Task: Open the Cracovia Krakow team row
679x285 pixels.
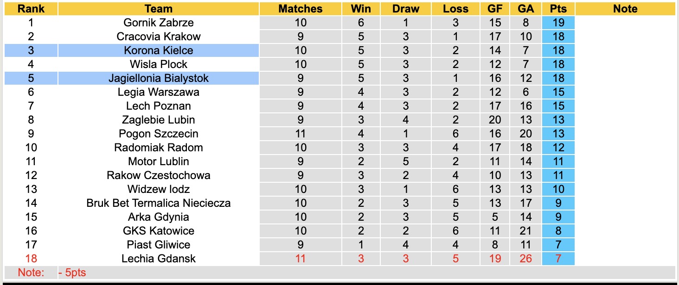Action: [x=159, y=37]
